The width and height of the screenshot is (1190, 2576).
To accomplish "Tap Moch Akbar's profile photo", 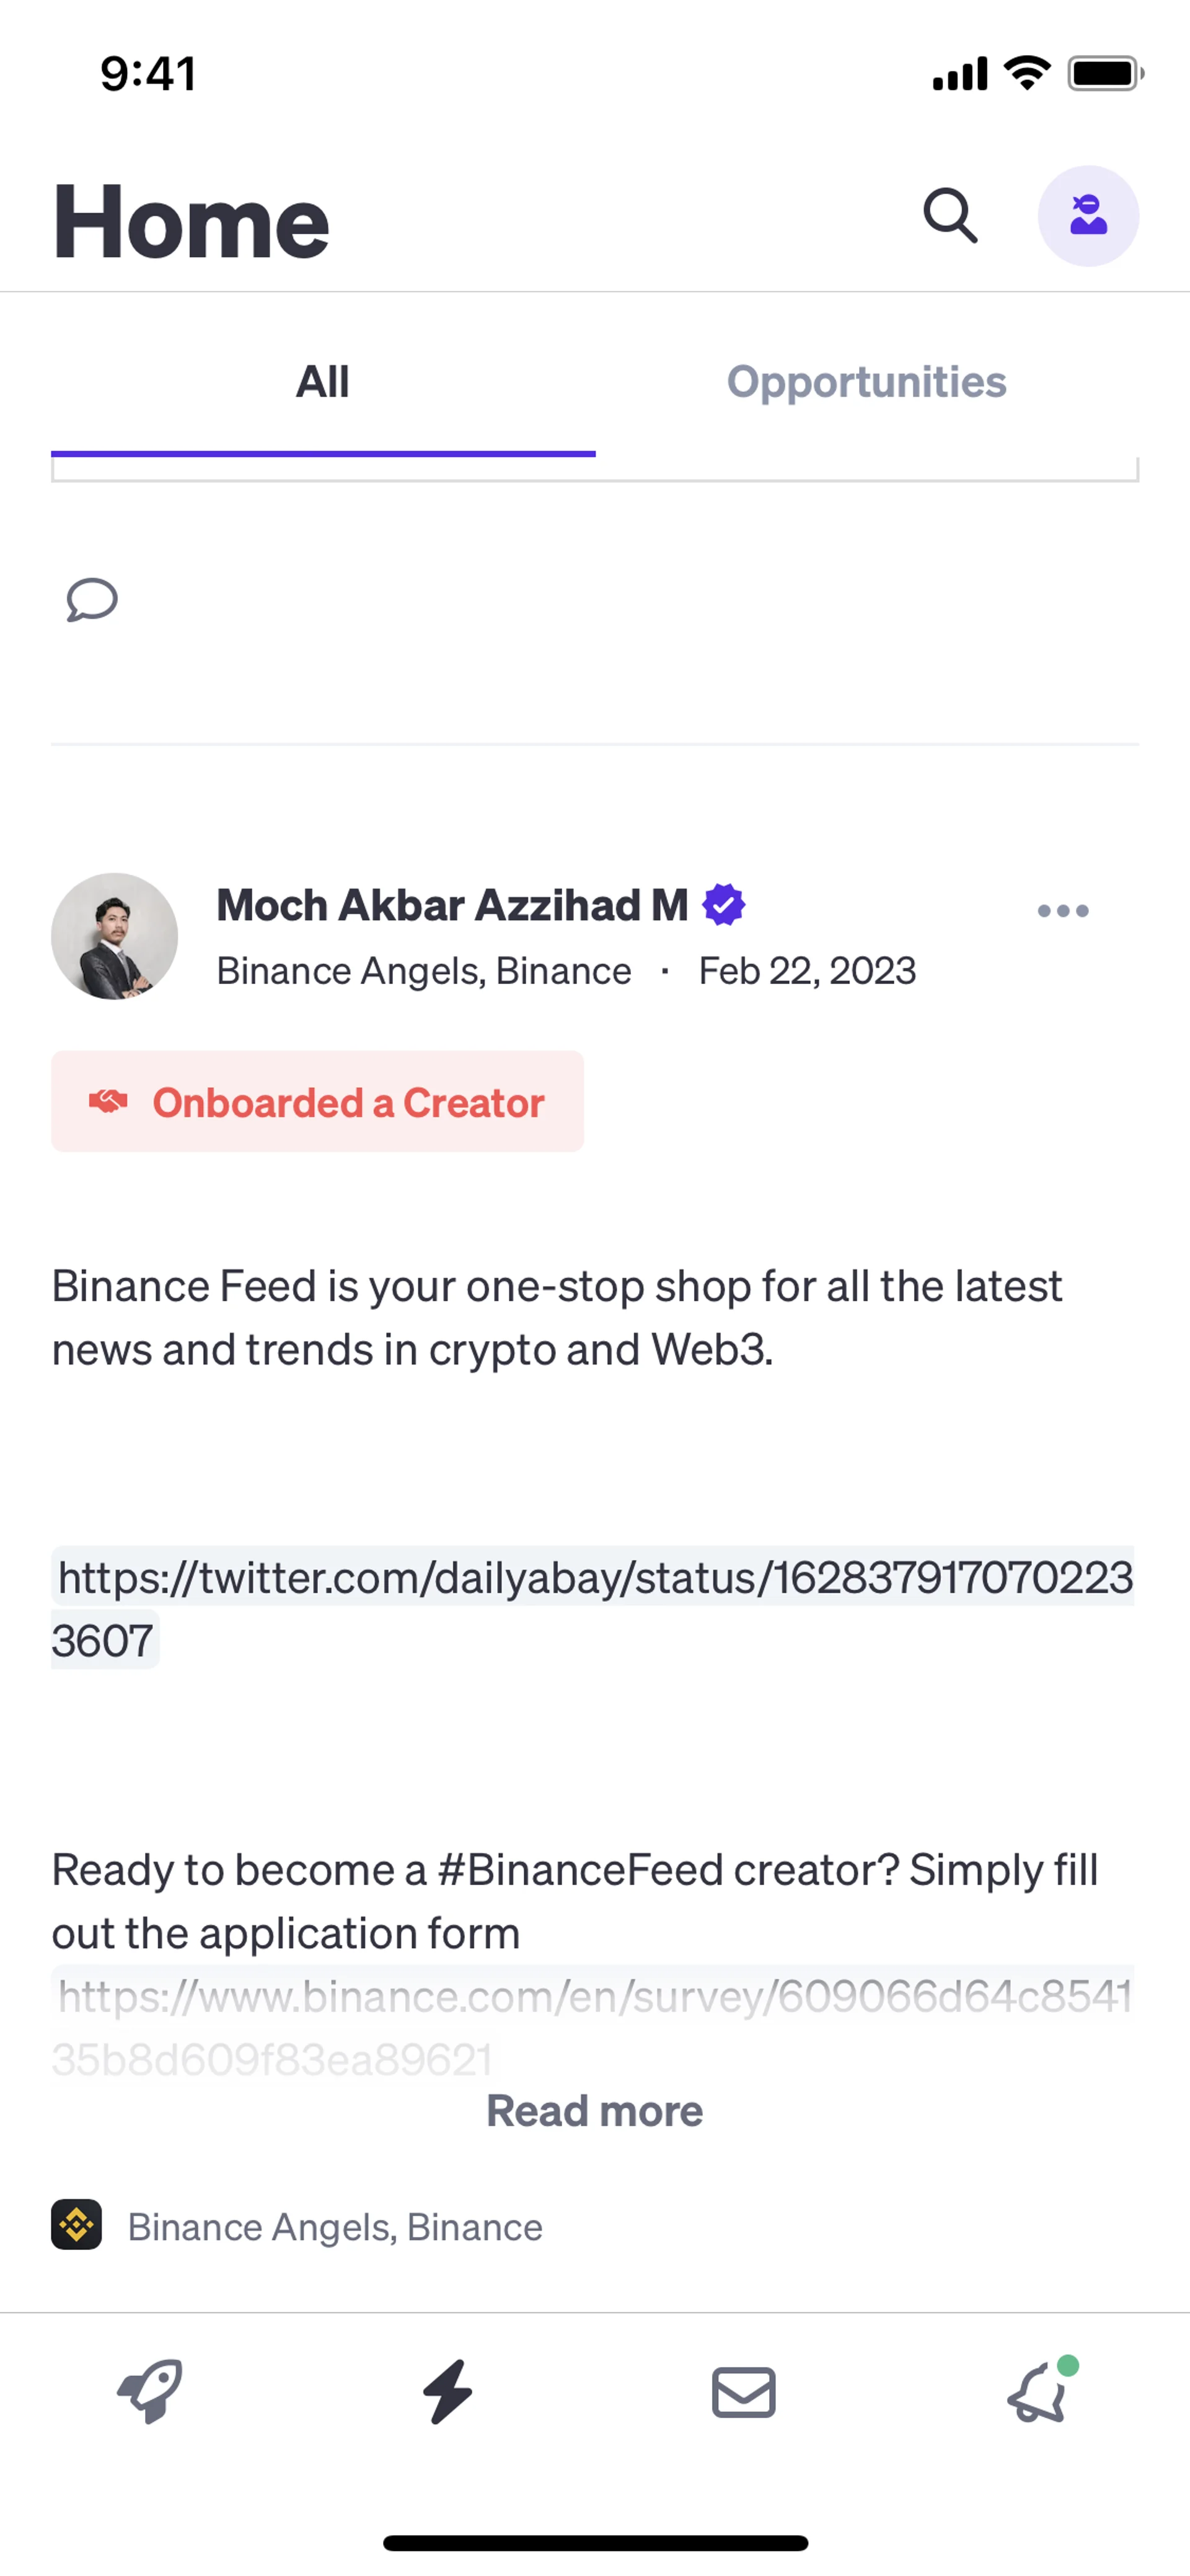I will pyautogui.click(x=115, y=936).
